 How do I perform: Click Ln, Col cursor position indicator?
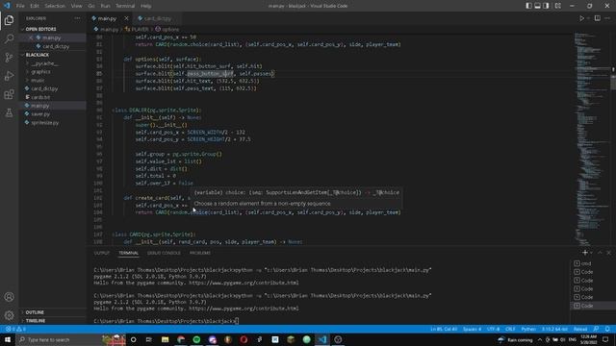coord(444,329)
